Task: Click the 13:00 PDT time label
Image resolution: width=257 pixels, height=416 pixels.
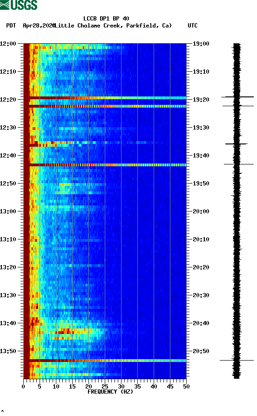Action: click(8, 211)
